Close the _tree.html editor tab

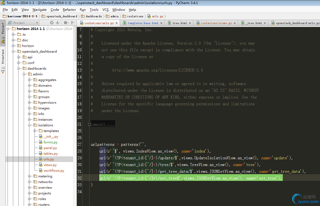click(265, 23)
